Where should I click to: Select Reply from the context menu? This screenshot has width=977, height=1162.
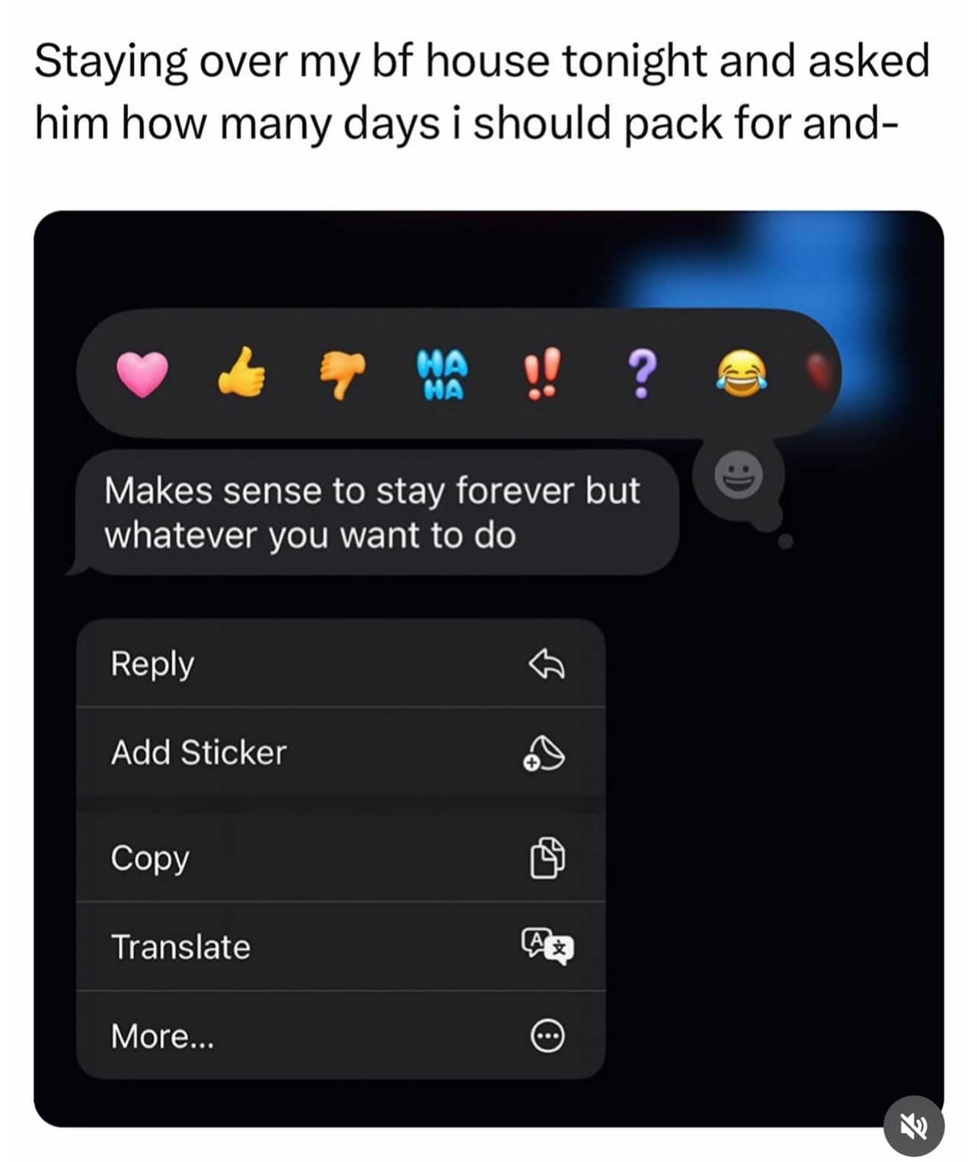(341, 663)
